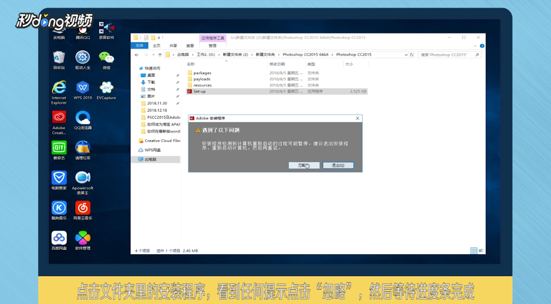Screen dimensions: 551x304
Task: Open quick access toolbar customize dropdown
Action: tap(159, 37)
